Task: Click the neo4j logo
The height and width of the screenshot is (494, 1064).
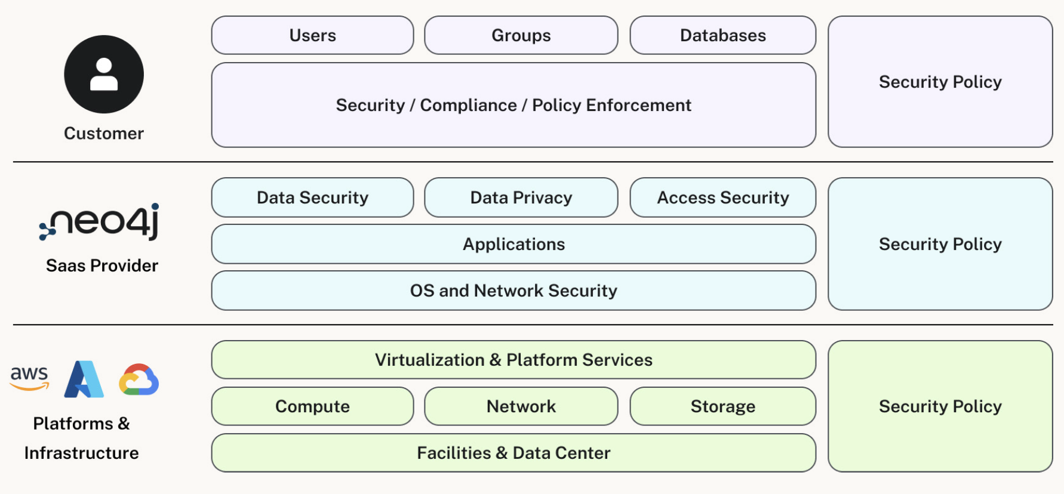Action: pyautogui.click(x=100, y=222)
